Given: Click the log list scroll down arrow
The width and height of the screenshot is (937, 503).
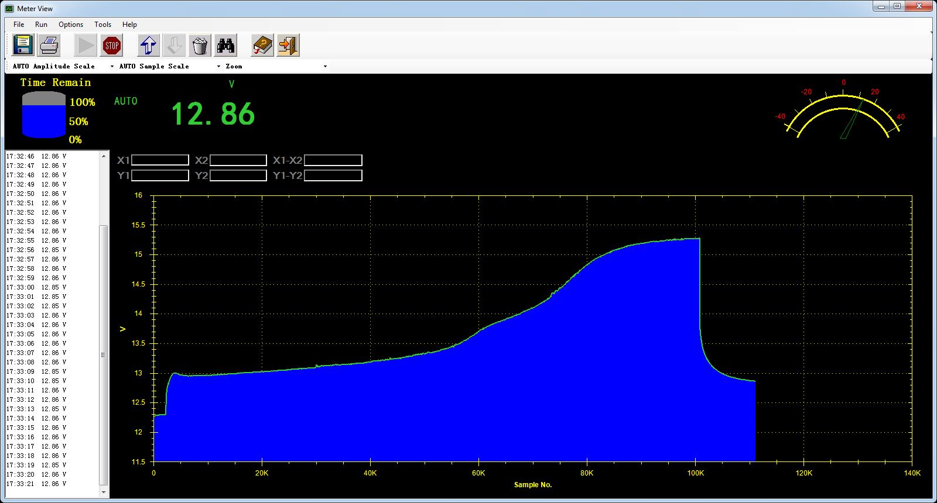Looking at the screenshot, I should (x=104, y=492).
